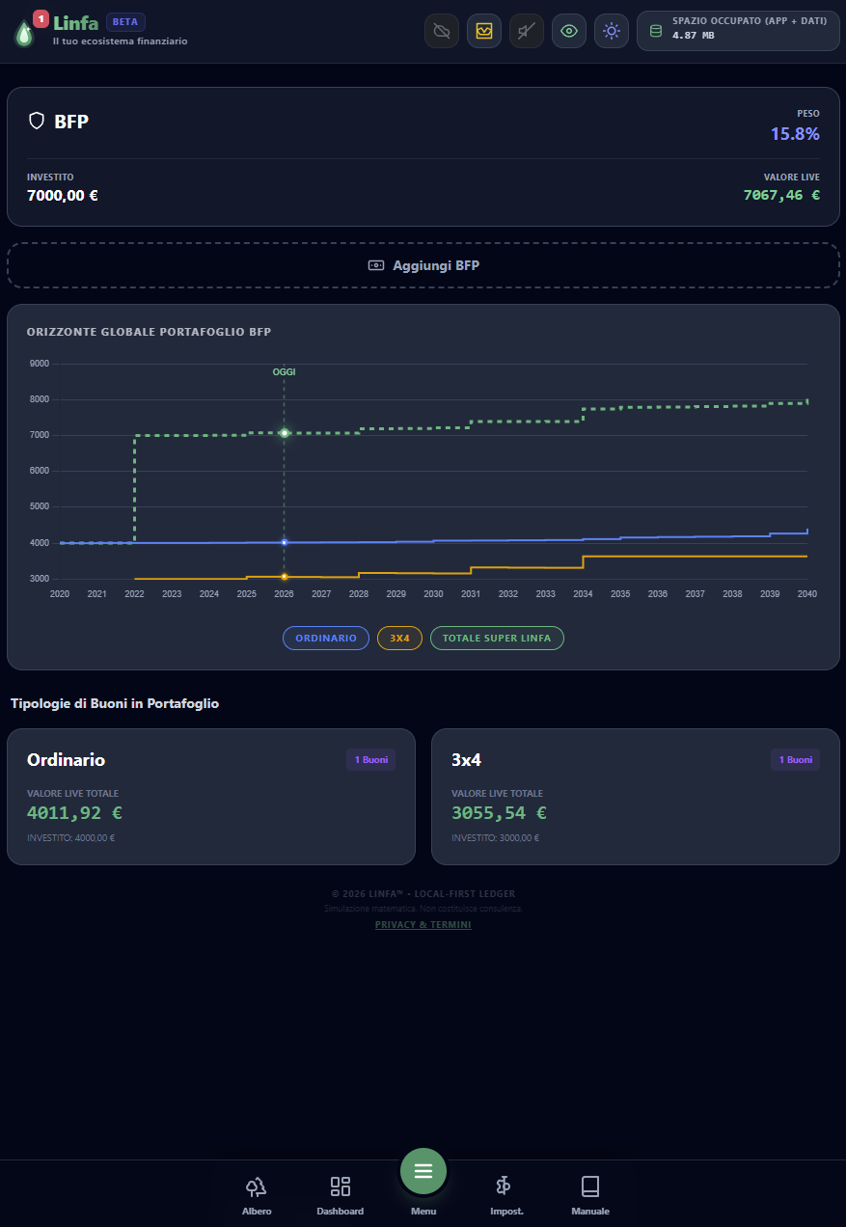Toggle the TOTALE SUPER LINFA series

(497, 639)
